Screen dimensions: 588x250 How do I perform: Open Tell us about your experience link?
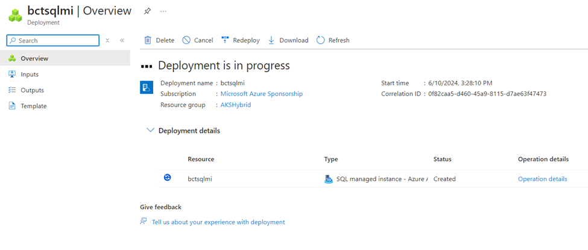218,222
